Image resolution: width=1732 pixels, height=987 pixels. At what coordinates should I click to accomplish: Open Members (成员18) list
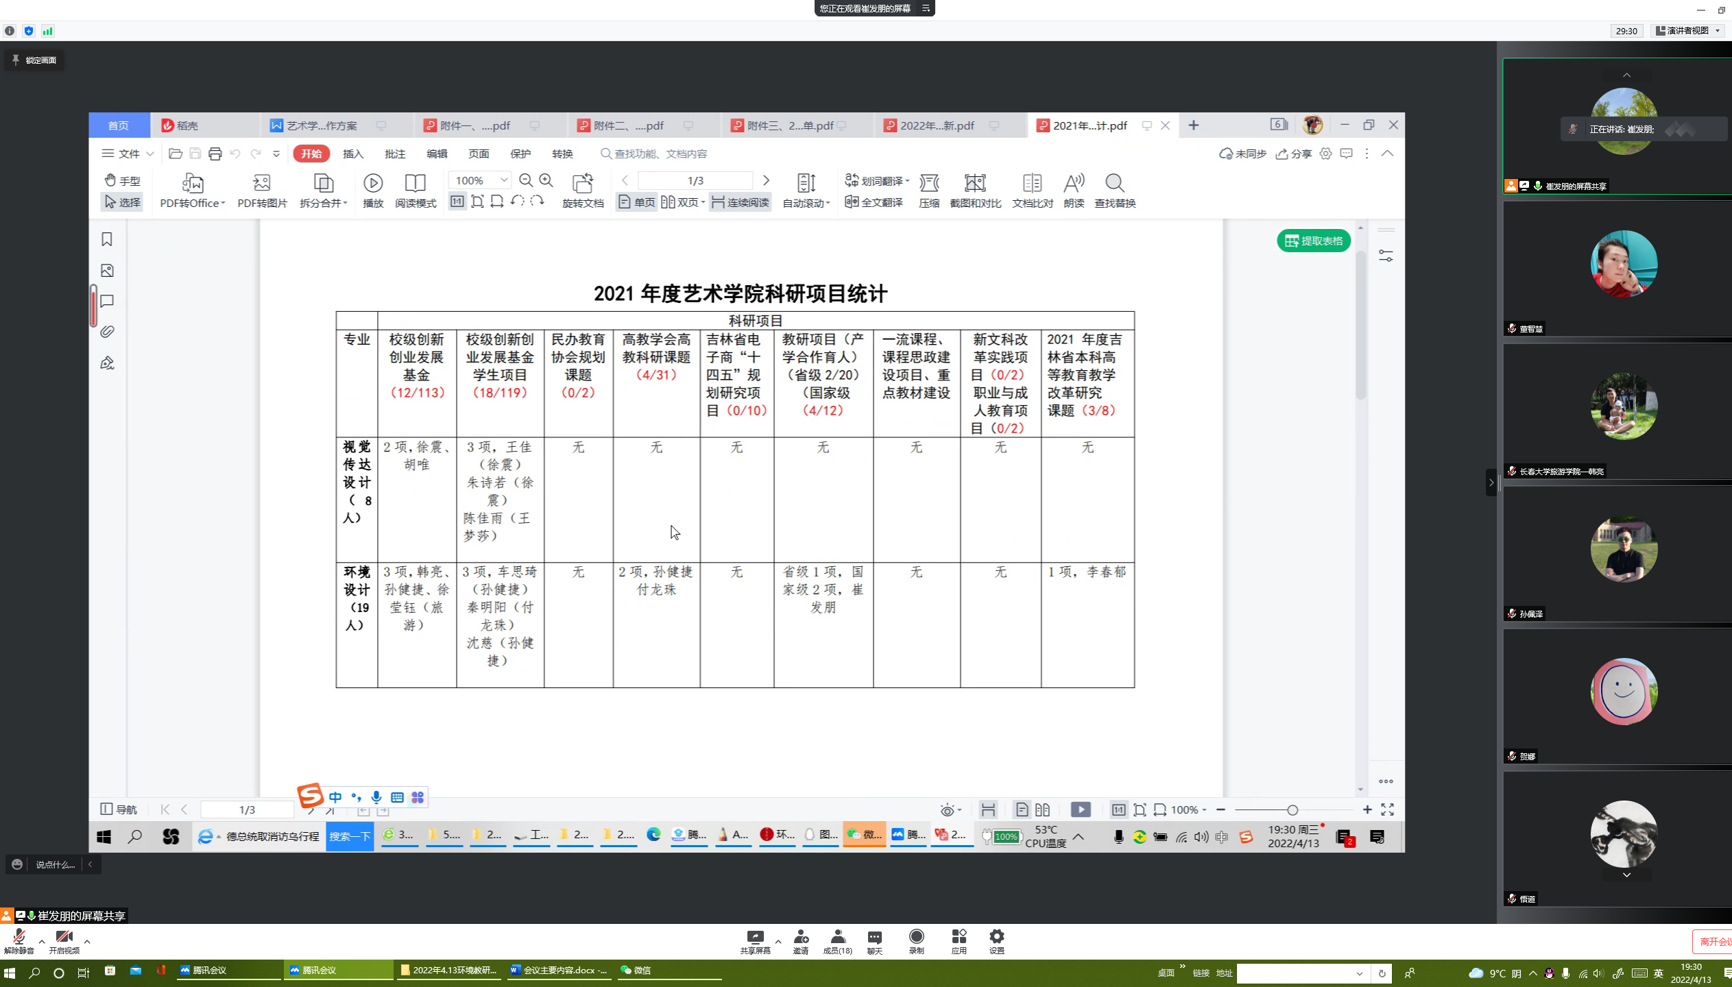click(x=837, y=941)
